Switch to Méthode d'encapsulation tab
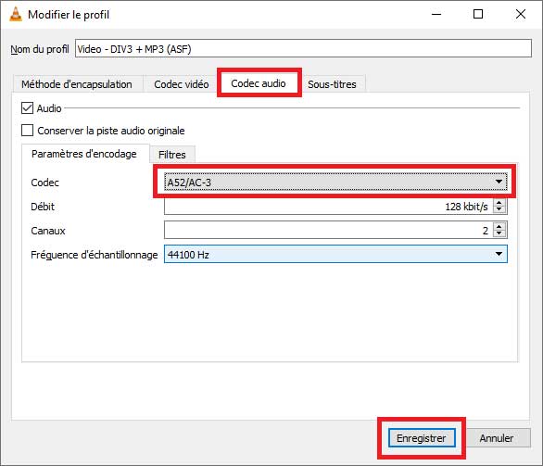This screenshot has height=466, width=543. (77, 84)
